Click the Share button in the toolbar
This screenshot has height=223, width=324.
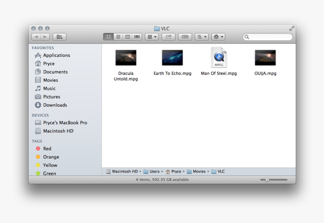pyautogui.click(x=168, y=36)
